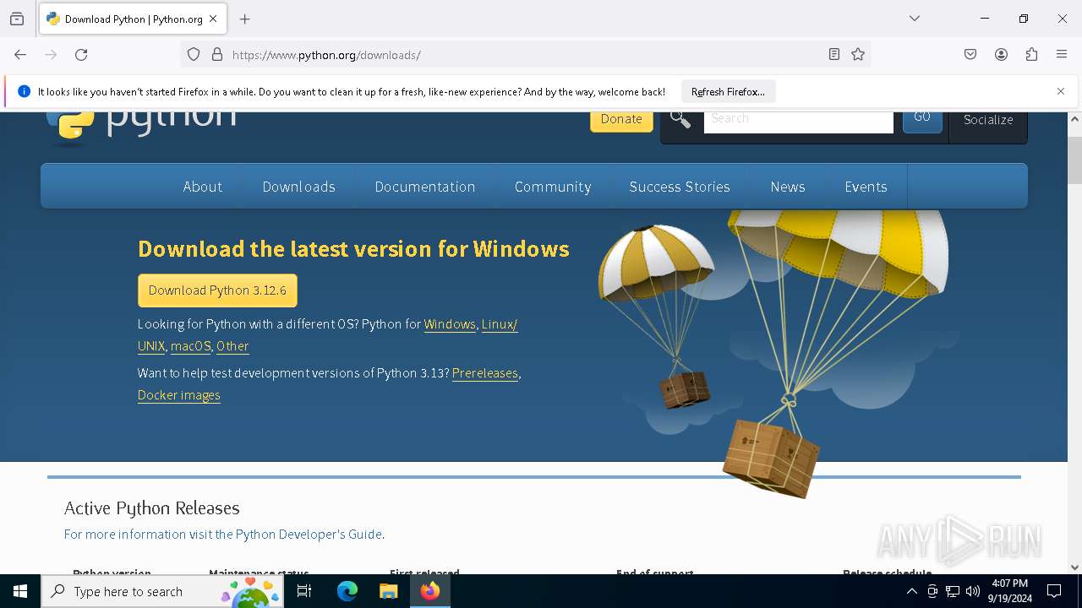The height and width of the screenshot is (608, 1082).
Task: Launch Microsoft Edge from taskbar
Action: coord(347,592)
